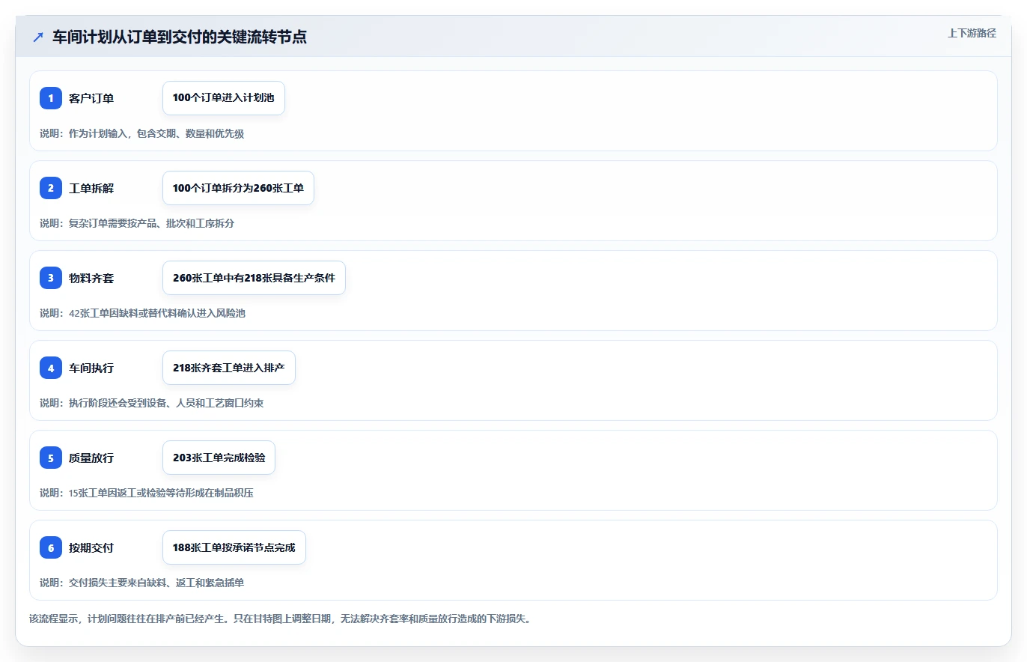Click the 按期交付 step title
Viewport: 1027px width, 662px height.
tap(91, 547)
